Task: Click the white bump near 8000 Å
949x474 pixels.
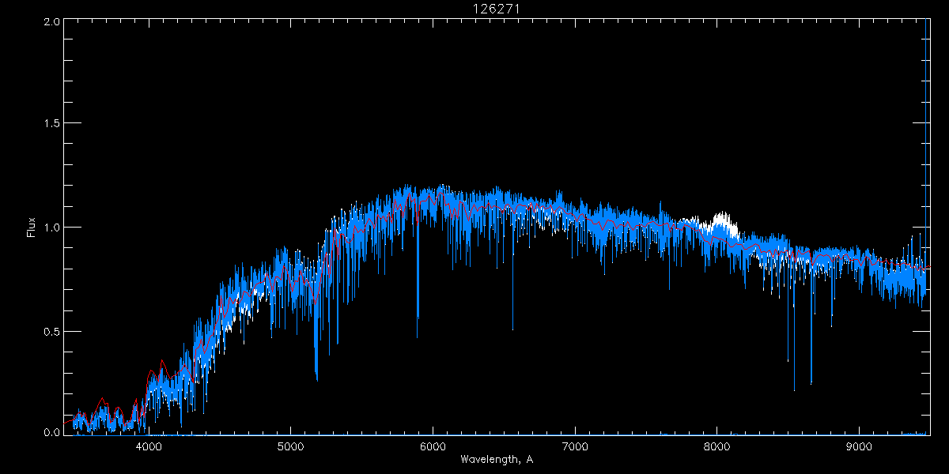Action: (721, 219)
